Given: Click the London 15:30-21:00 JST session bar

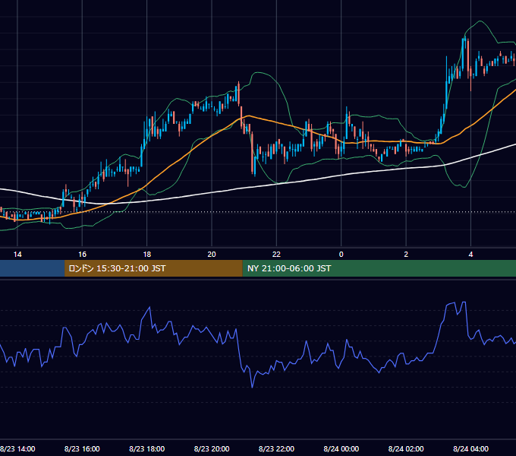Looking at the screenshot, I should pos(153,268).
